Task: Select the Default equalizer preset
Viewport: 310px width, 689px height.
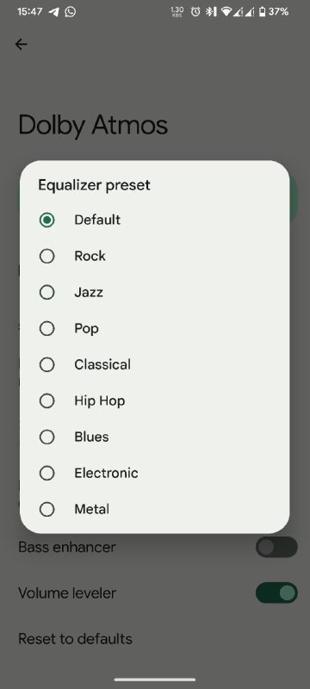Action: tap(154, 220)
